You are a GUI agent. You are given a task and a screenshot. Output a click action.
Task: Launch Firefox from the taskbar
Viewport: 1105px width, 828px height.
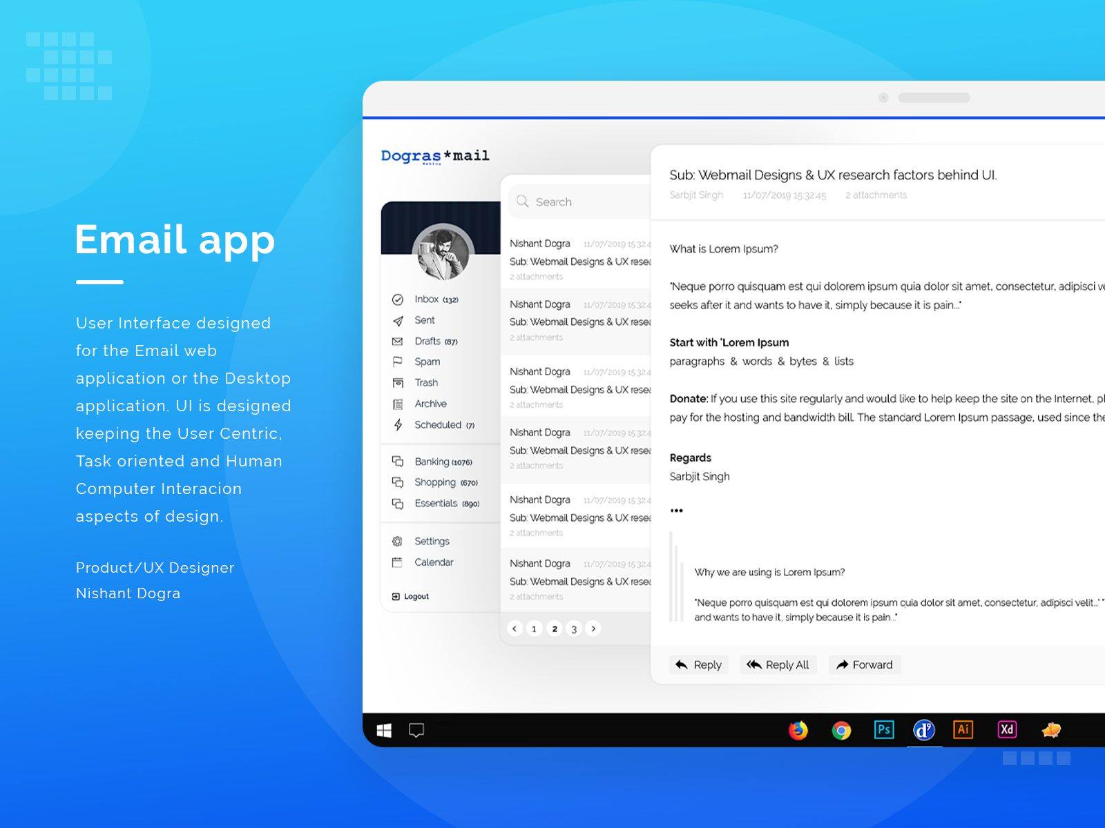798,730
